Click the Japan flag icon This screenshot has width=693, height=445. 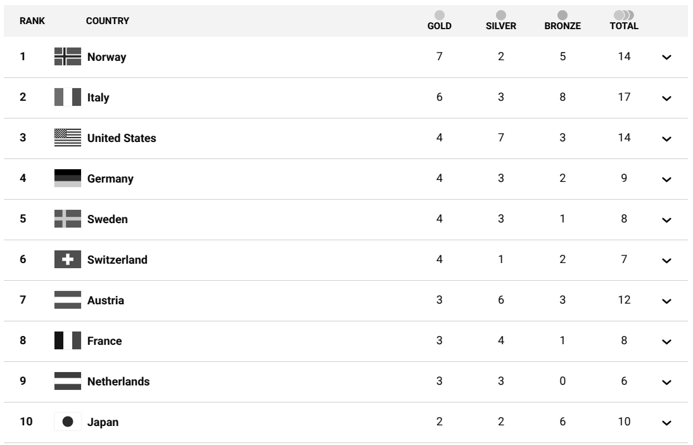pos(68,422)
